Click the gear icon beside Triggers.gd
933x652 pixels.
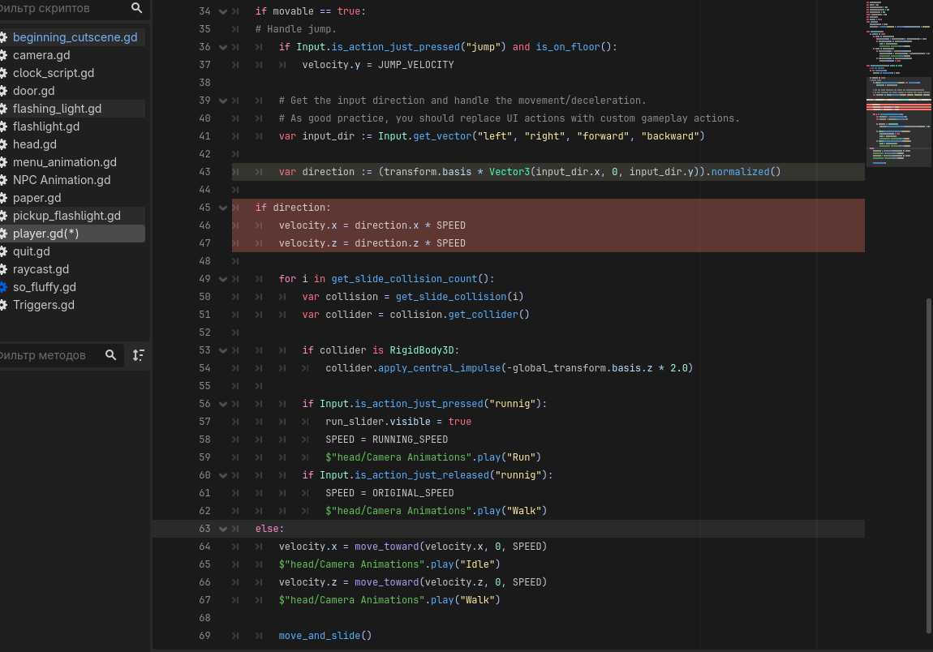click(x=3, y=305)
